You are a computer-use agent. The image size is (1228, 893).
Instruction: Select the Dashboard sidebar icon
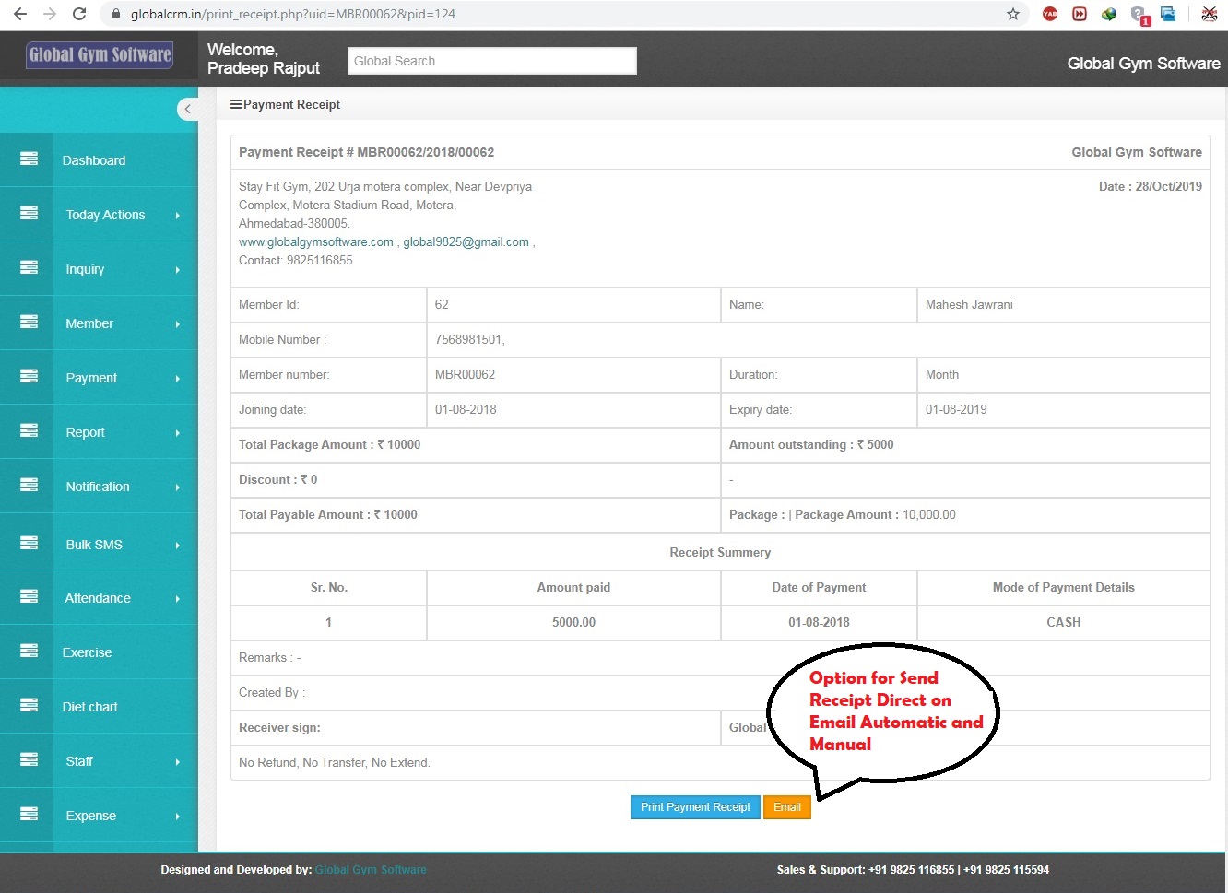[29, 159]
